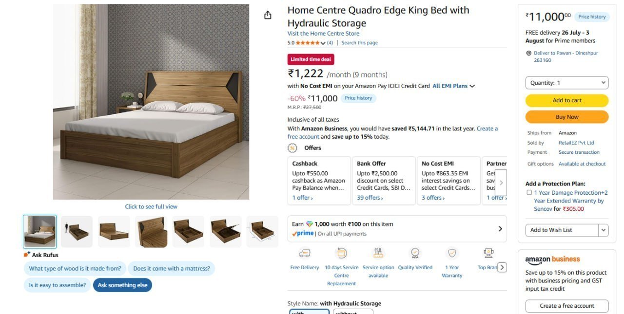Expand the All EMI Plans chevron
Viewport: 624px width, 314px height.
tap(472, 86)
